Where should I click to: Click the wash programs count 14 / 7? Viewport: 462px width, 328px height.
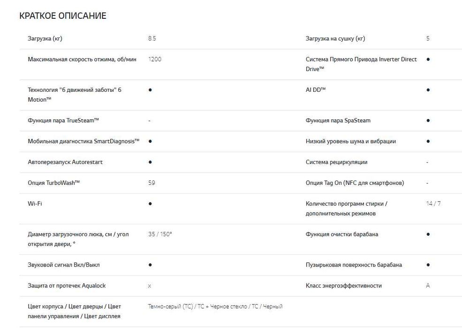pyautogui.click(x=433, y=204)
